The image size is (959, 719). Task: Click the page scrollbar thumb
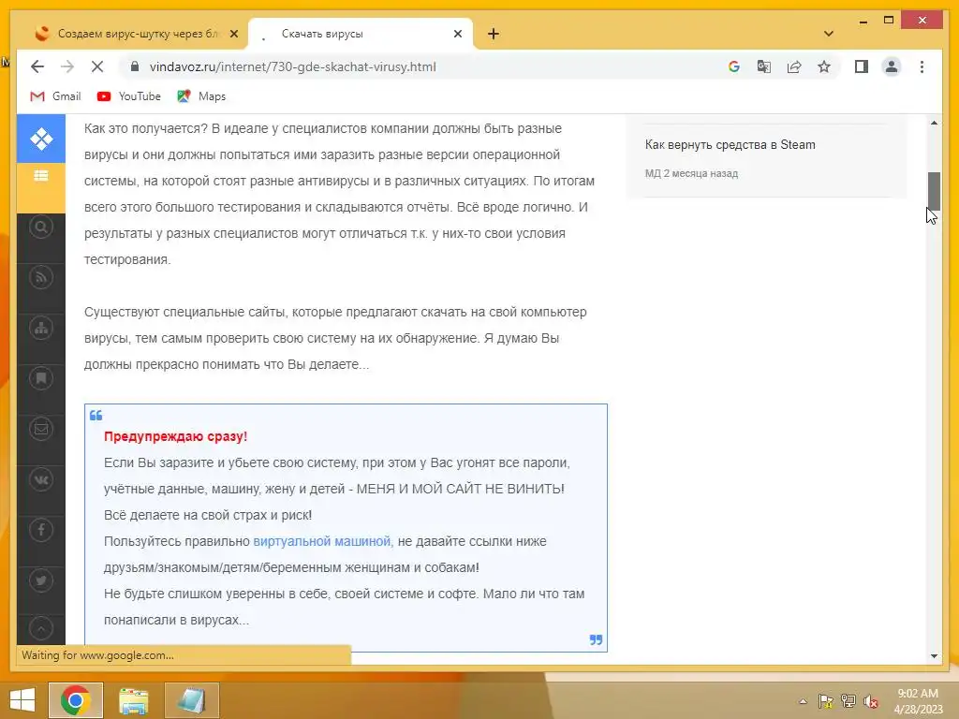tap(934, 191)
